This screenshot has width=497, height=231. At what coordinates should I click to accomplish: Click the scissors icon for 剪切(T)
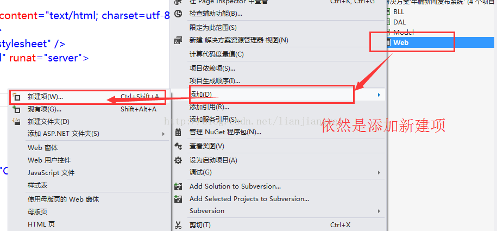point(179,225)
